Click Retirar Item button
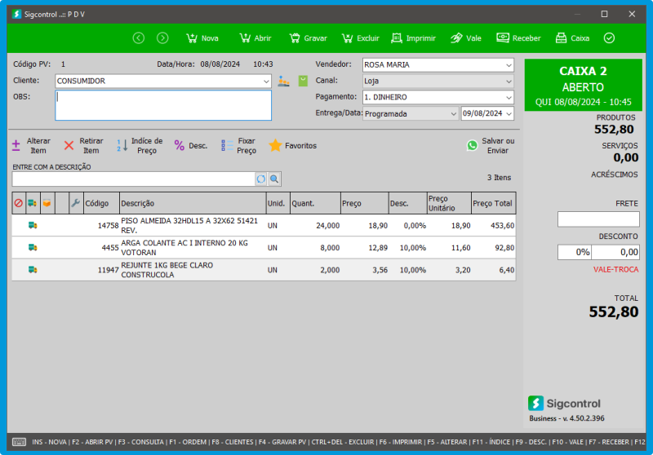This screenshot has width=653, height=455. [82, 145]
